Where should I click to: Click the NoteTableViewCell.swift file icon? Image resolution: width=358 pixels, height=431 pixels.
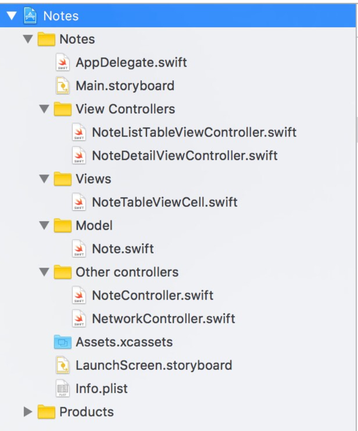(79, 202)
